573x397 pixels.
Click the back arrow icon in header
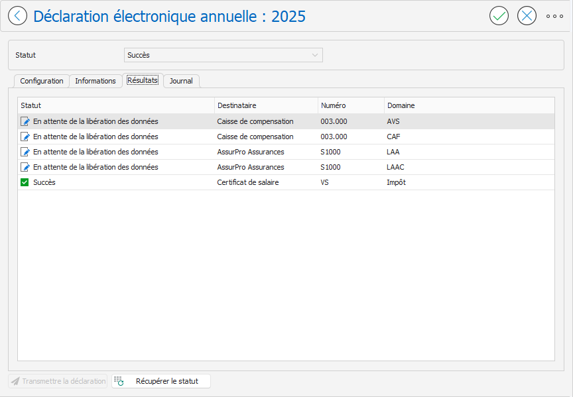tap(18, 16)
